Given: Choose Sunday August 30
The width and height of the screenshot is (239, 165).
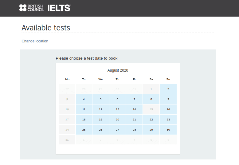Looking at the screenshot, I should [x=168, y=130].
